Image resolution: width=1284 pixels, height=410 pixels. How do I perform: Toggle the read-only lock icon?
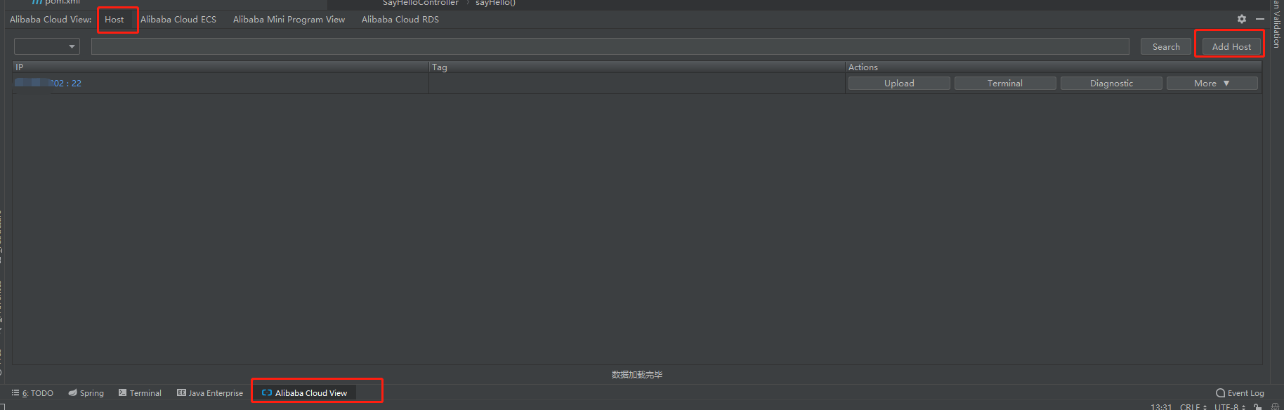(1257, 406)
